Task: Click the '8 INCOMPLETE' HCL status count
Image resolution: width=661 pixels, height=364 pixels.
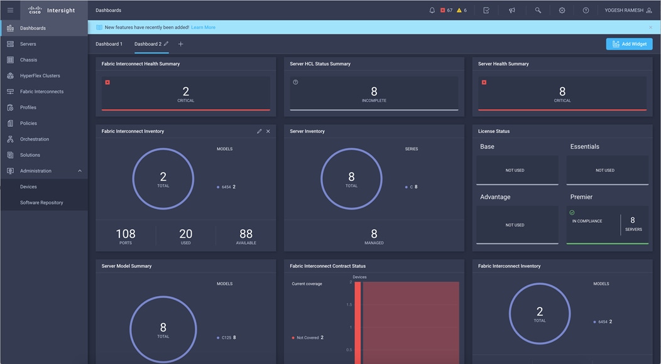Action: (x=374, y=94)
